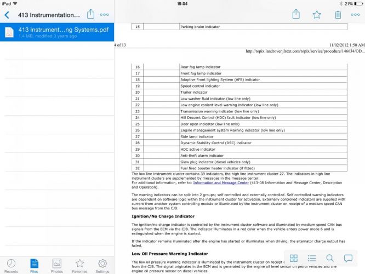
Task: Click 'Dynamic Stability Control (DSC) indicator'
Action: 216,143
